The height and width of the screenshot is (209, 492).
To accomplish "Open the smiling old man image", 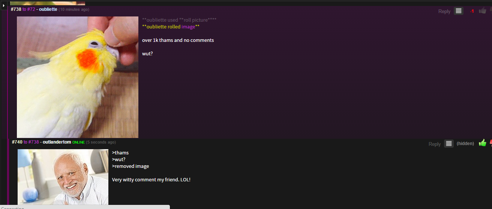I will coord(63,177).
